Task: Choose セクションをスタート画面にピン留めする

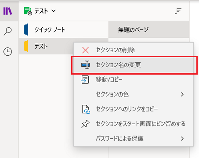Action: (134, 124)
